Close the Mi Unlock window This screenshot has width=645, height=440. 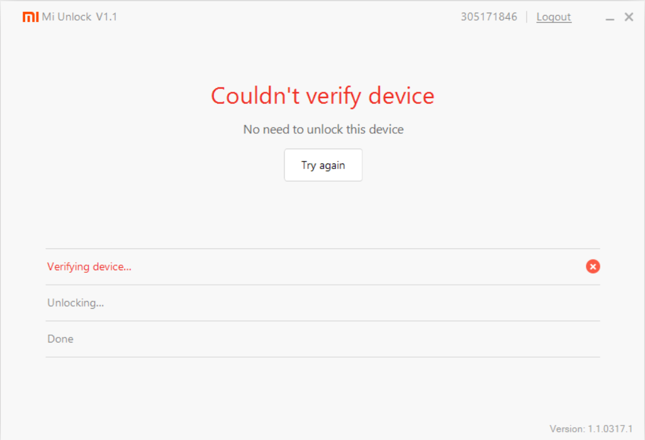(x=629, y=17)
